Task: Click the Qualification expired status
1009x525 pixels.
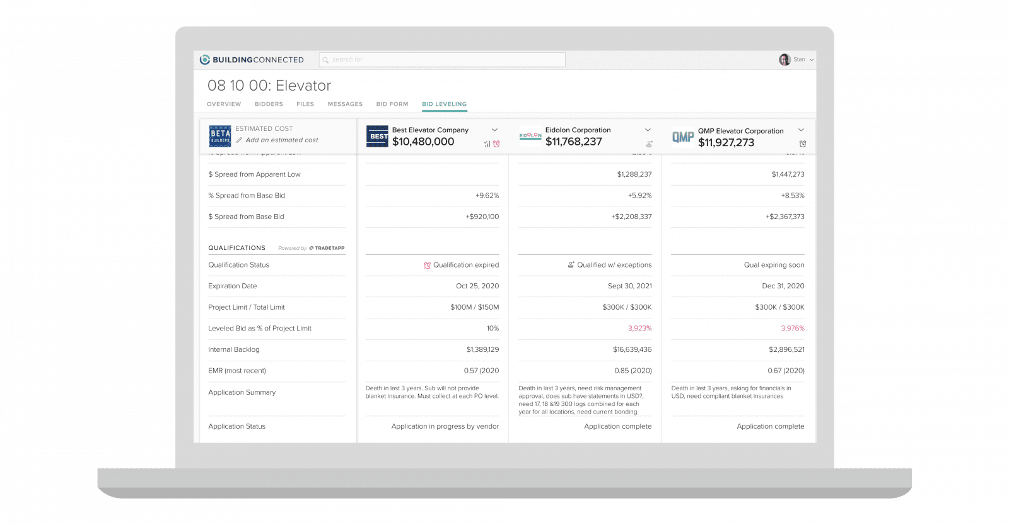Action: click(466, 265)
